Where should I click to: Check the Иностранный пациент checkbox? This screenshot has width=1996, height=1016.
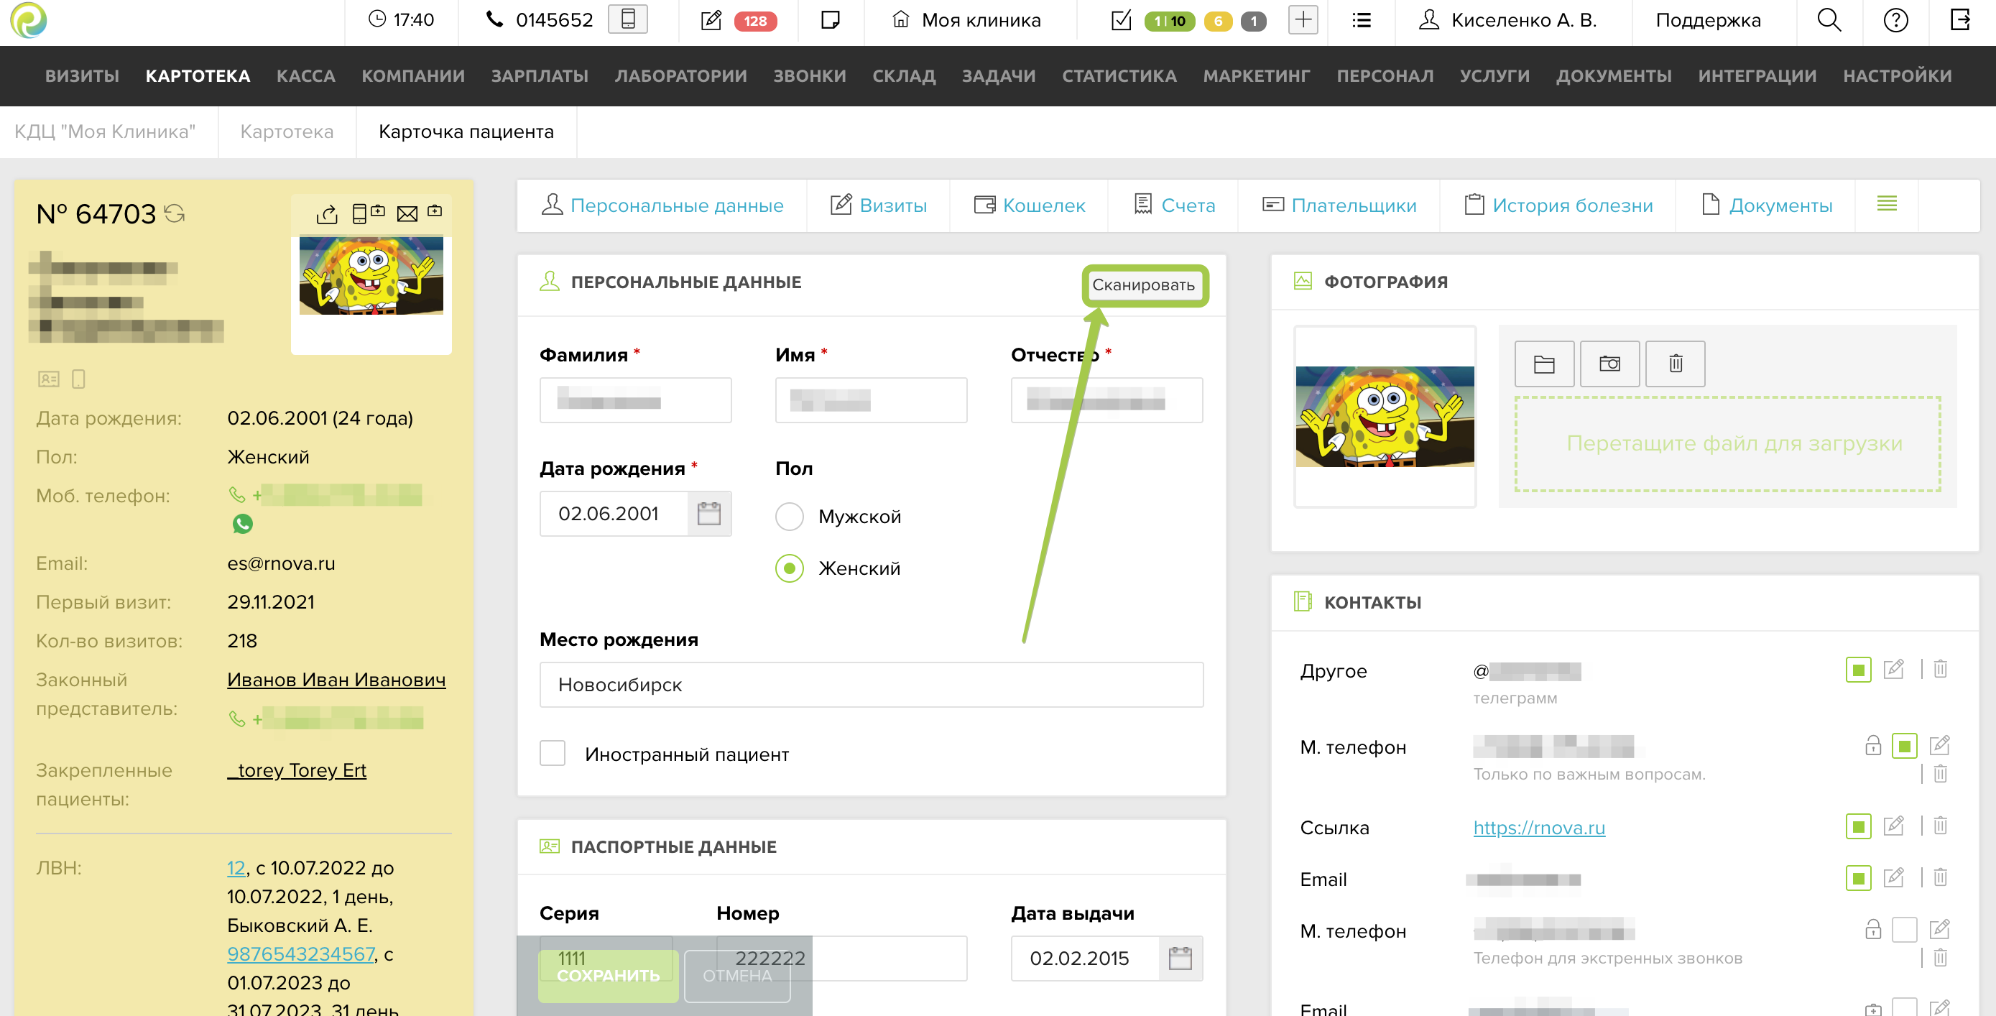553,753
